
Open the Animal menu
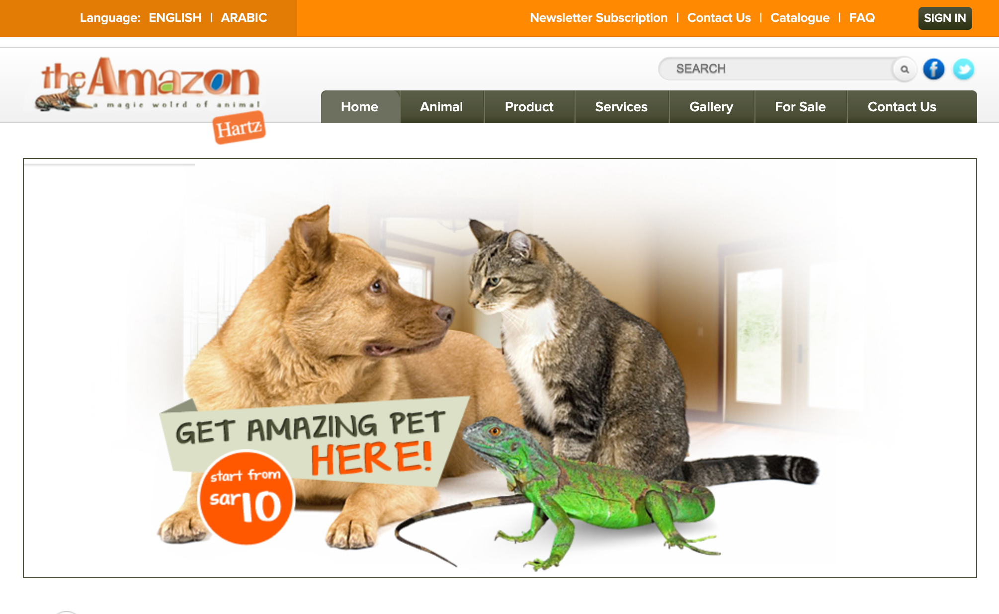click(x=441, y=107)
